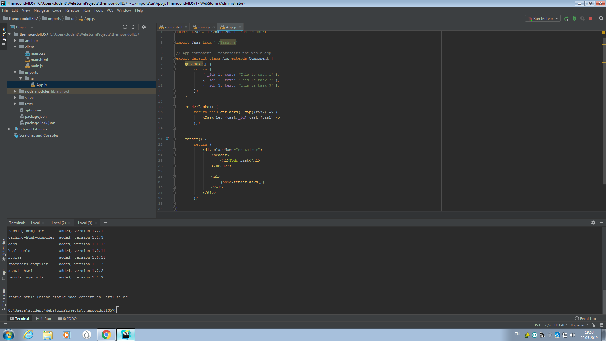
Task: Click the Rerun Meteor icon
Action: (566, 19)
